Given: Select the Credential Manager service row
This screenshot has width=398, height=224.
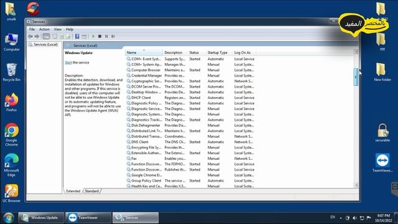Looking at the screenshot, I should coord(190,76).
